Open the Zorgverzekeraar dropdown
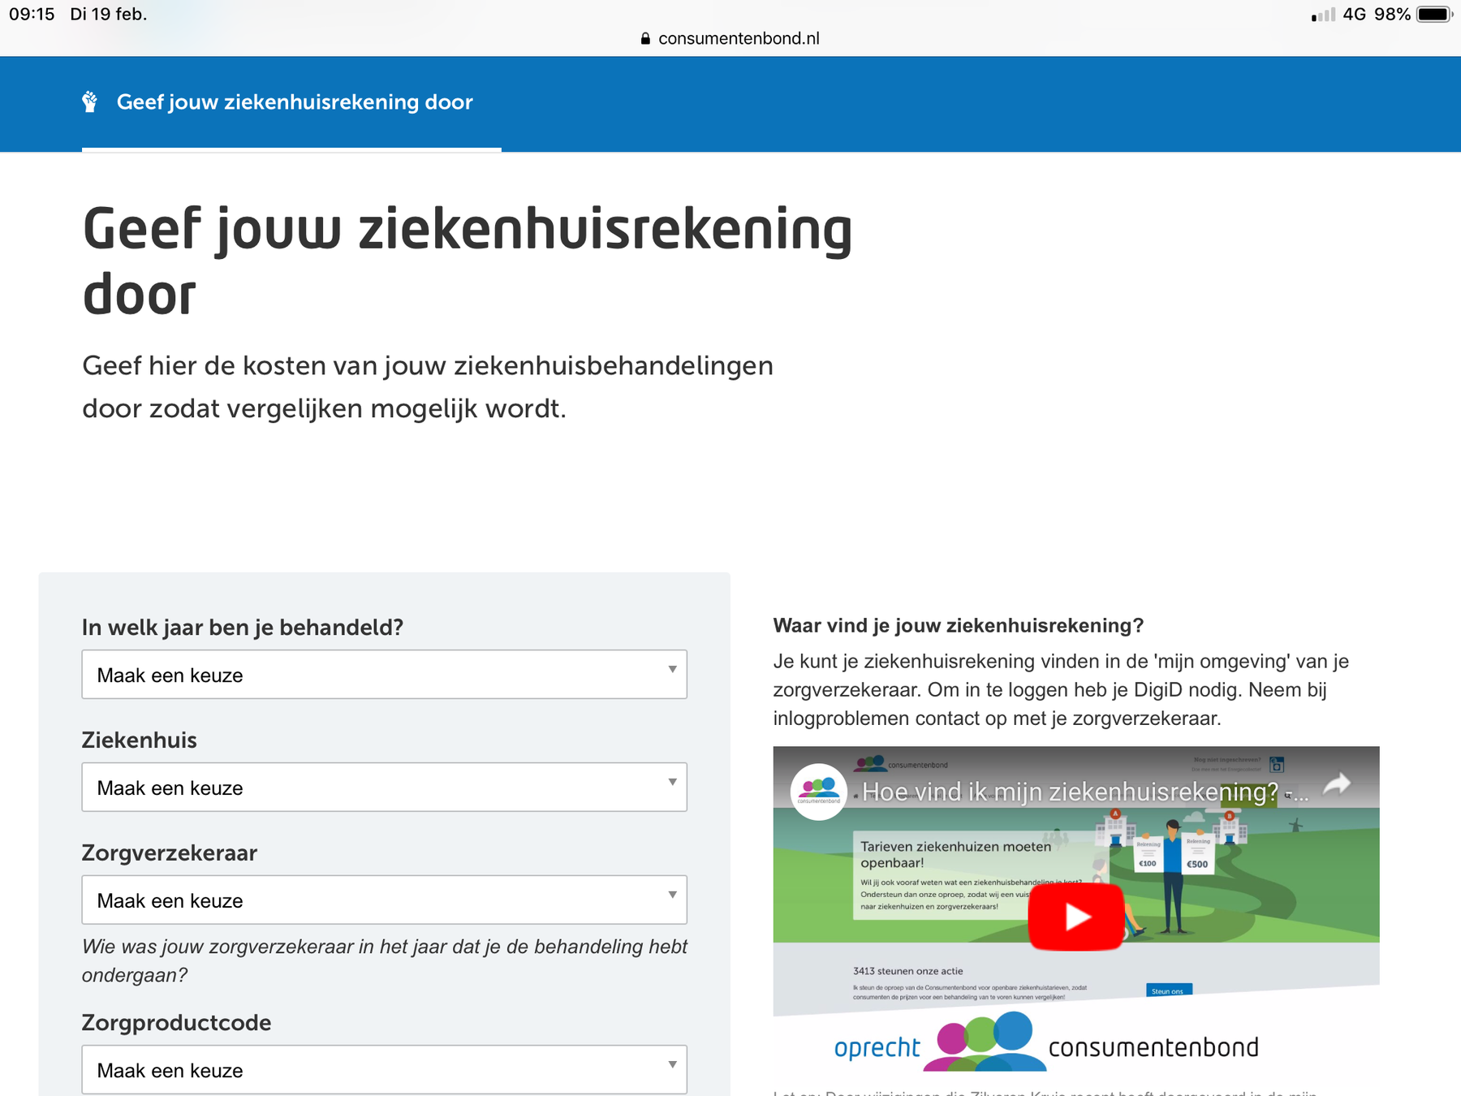Image resolution: width=1461 pixels, height=1096 pixels. 384,900
